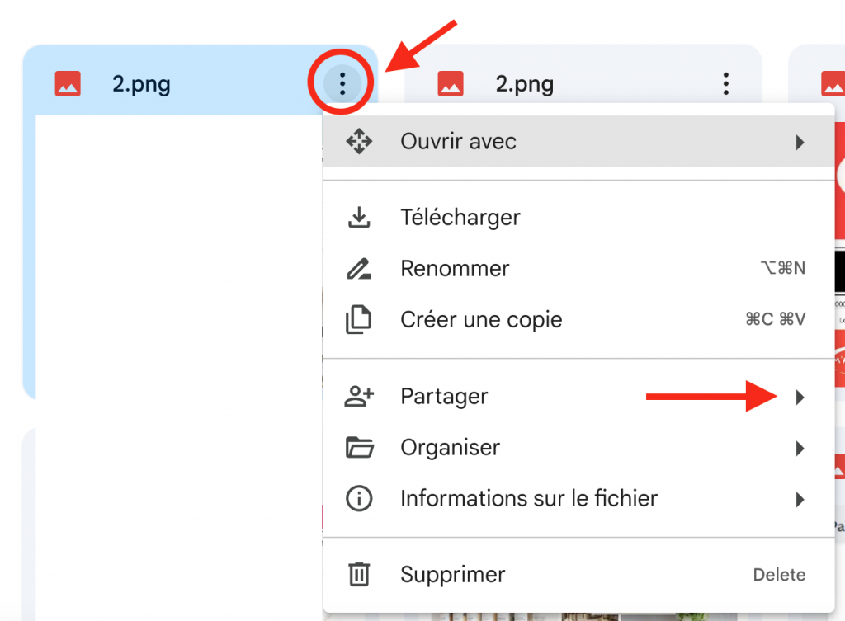
Task: Click the trash bin icon beside Supprimer
Action: [359, 575]
